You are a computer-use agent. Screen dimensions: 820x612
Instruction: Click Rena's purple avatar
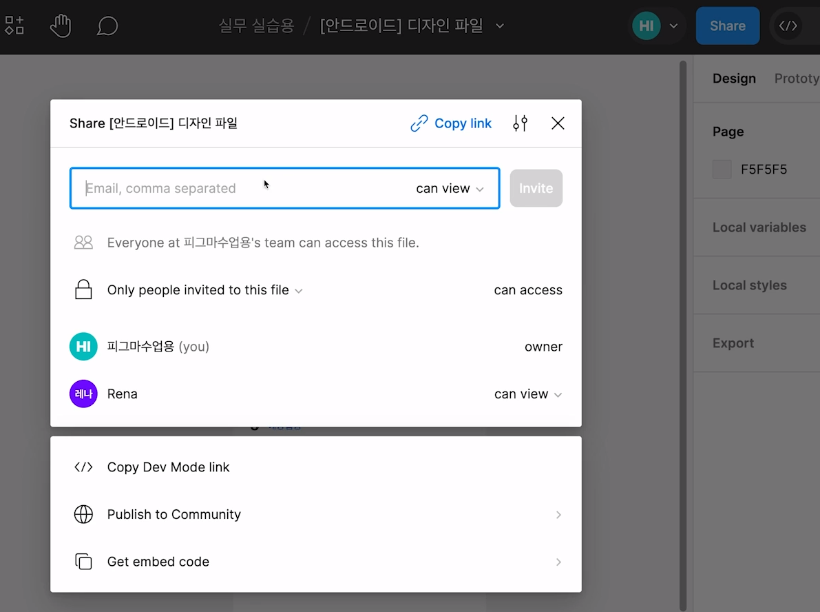click(84, 394)
